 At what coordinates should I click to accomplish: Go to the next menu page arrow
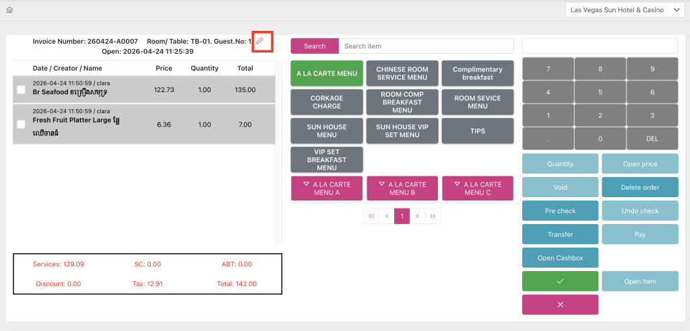coord(417,216)
